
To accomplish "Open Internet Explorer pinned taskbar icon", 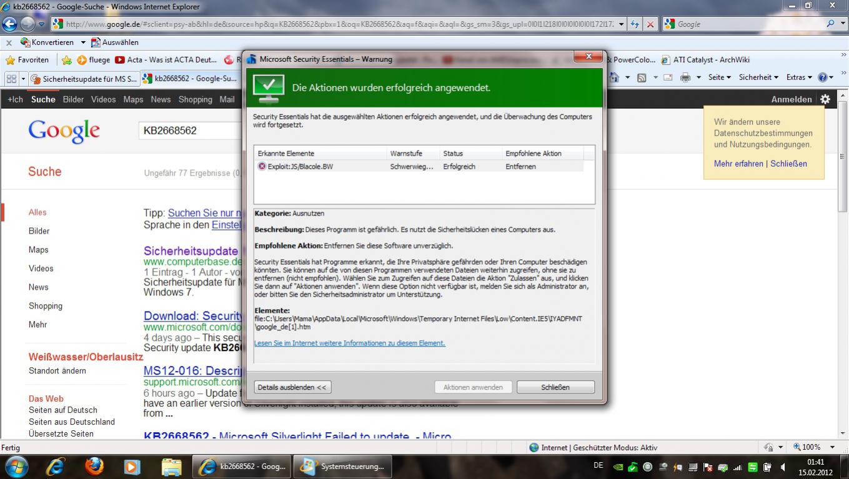I will pos(56,467).
